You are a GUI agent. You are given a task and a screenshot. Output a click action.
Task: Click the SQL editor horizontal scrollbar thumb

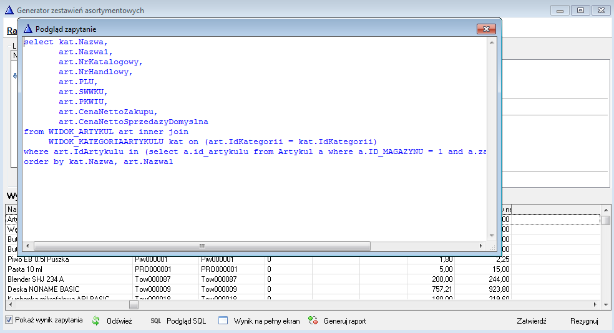click(x=202, y=246)
